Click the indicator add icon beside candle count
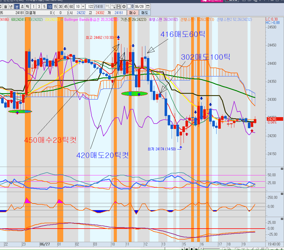 (x=108, y=6)
